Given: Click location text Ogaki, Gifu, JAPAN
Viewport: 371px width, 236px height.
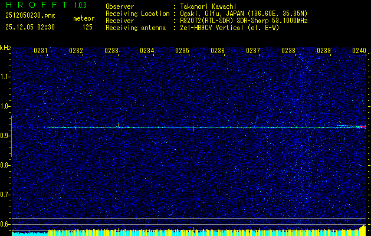Looking at the screenshot, I should click(x=211, y=14).
